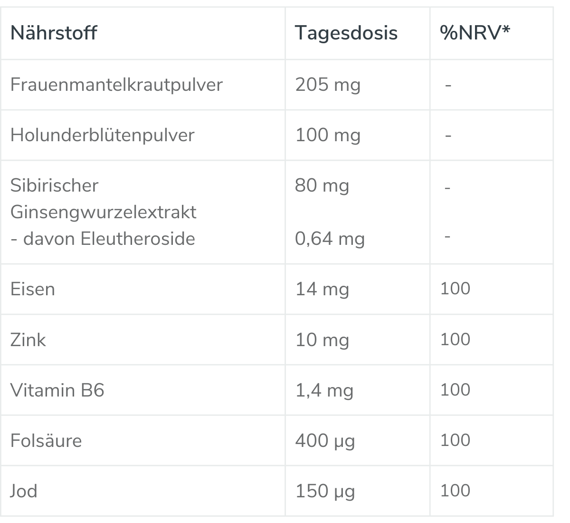The image size is (570, 523).
Task: Click the 205 mg dose value
Action: [x=328, y=85]
